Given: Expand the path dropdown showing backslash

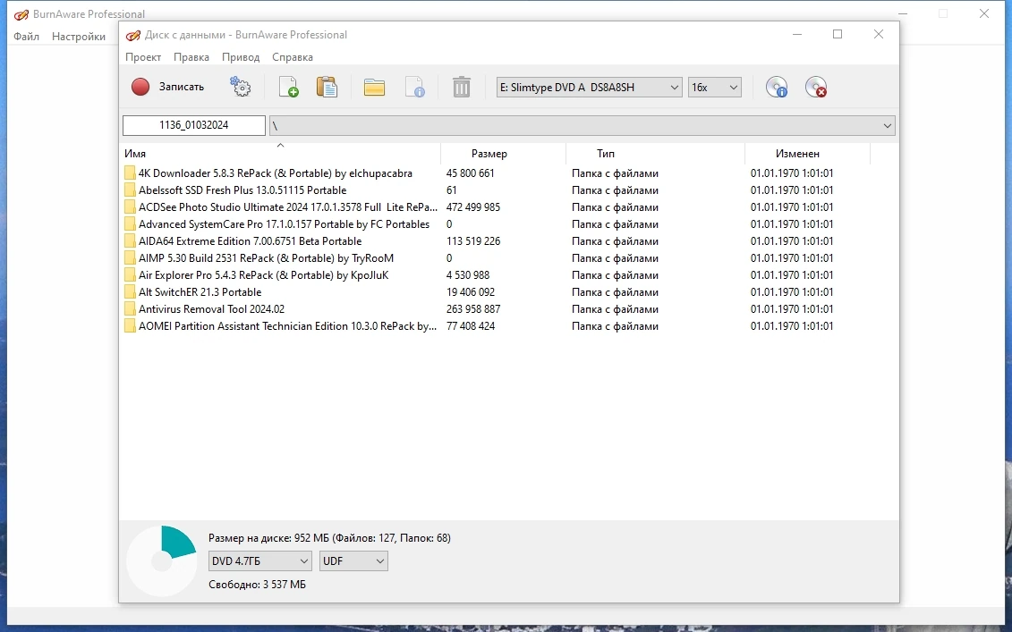Looking at the screenshot, I should (x=888, y=126).
